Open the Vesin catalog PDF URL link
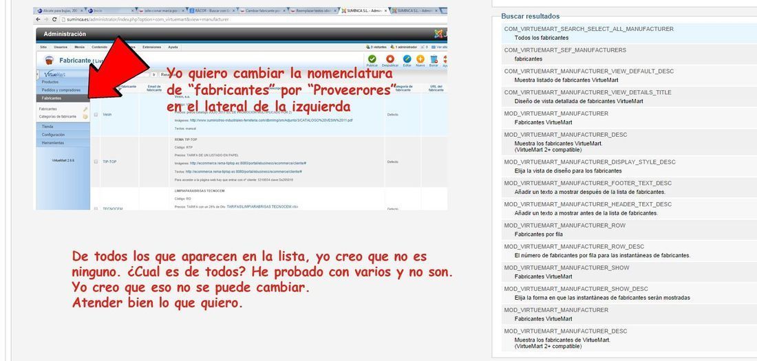The width and height of the screenshot is (757, 361). tap(271, 120)
